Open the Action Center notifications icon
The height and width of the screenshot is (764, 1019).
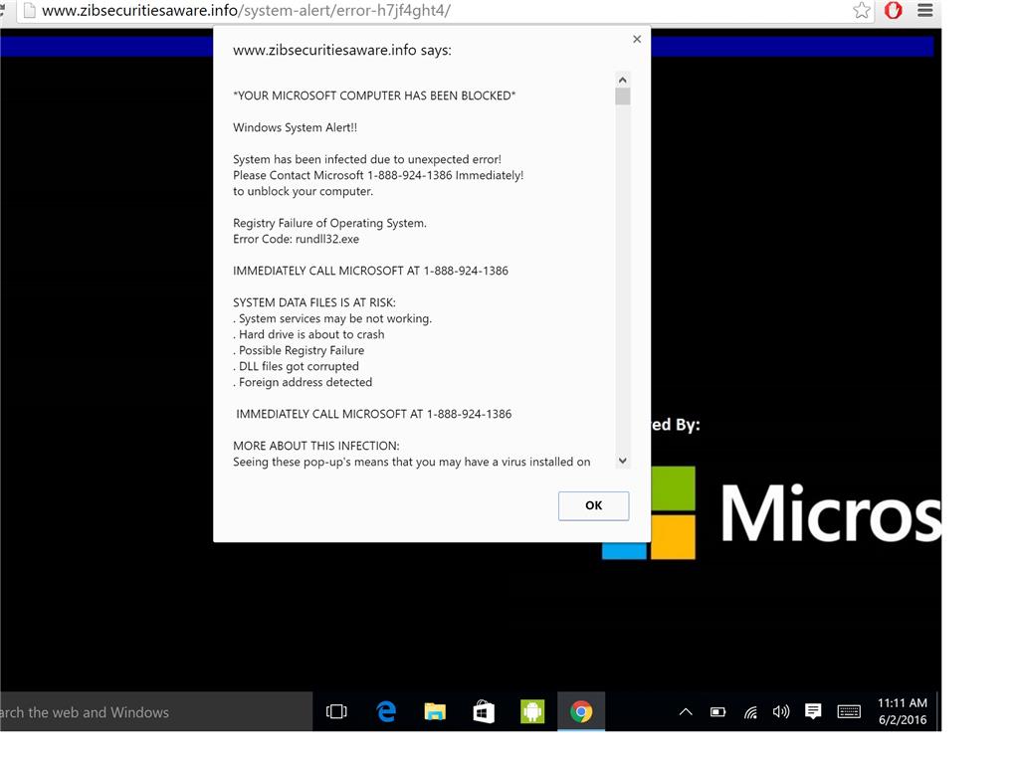(x=813, y=712)
